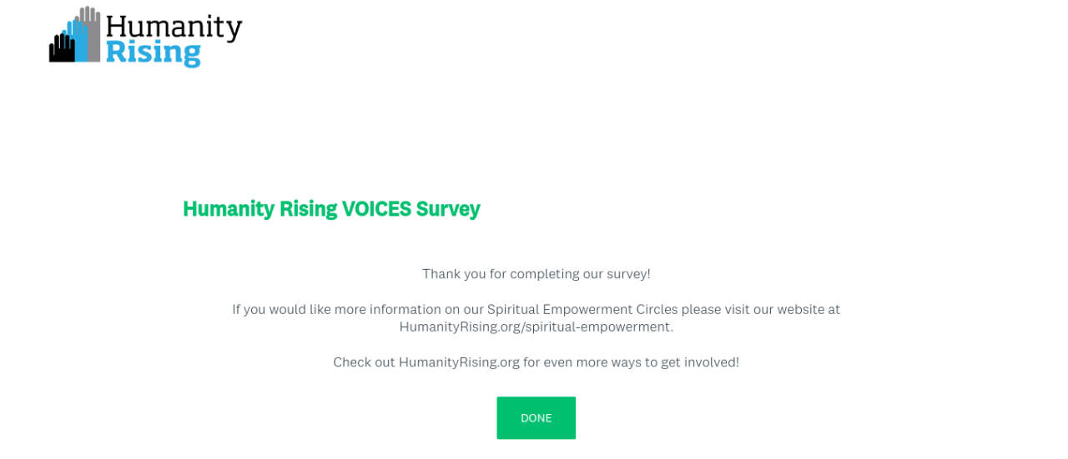The width and height of the screenshot is (1068, 459).
Task: Click the Humanity Rising VOICES Survey heading
Action: pos(331,208)
